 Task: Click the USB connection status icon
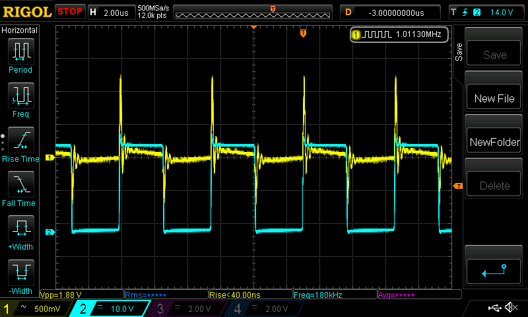(x=495, y=308)
